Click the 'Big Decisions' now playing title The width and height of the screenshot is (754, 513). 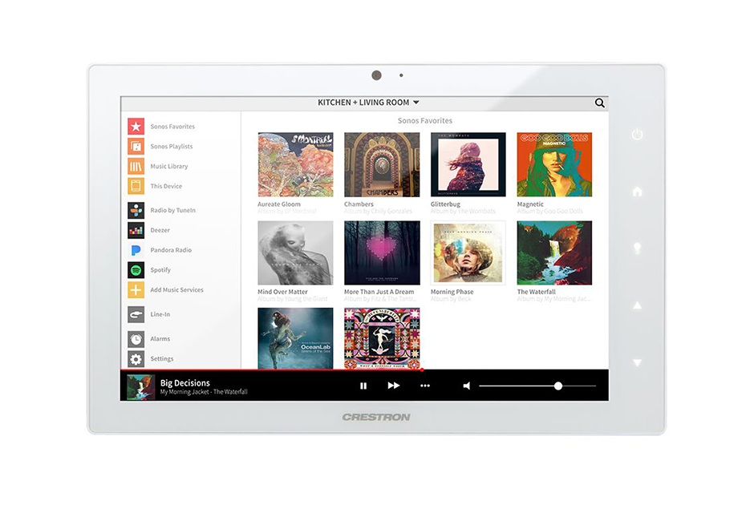[x=185, y=383]
